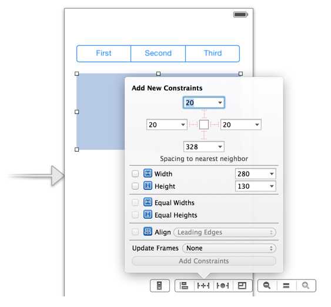Viewport: 331px width, 307px height.
Task: Check the Equal Widths checkbox
Action: tap(135, 203)
